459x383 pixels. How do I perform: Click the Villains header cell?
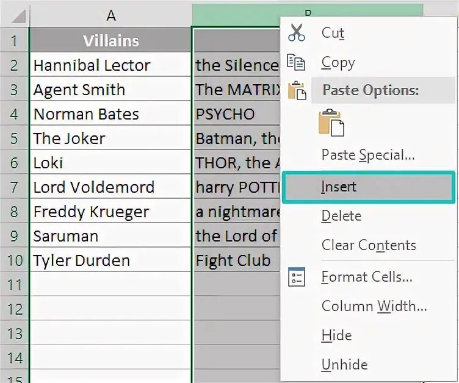(110, 41)
